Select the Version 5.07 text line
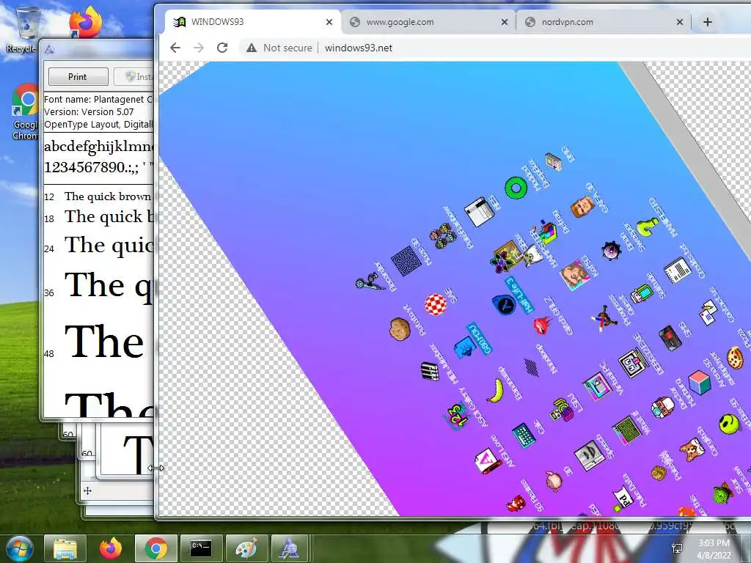Viewport: 751px width, 563px height. coord(89,111)
